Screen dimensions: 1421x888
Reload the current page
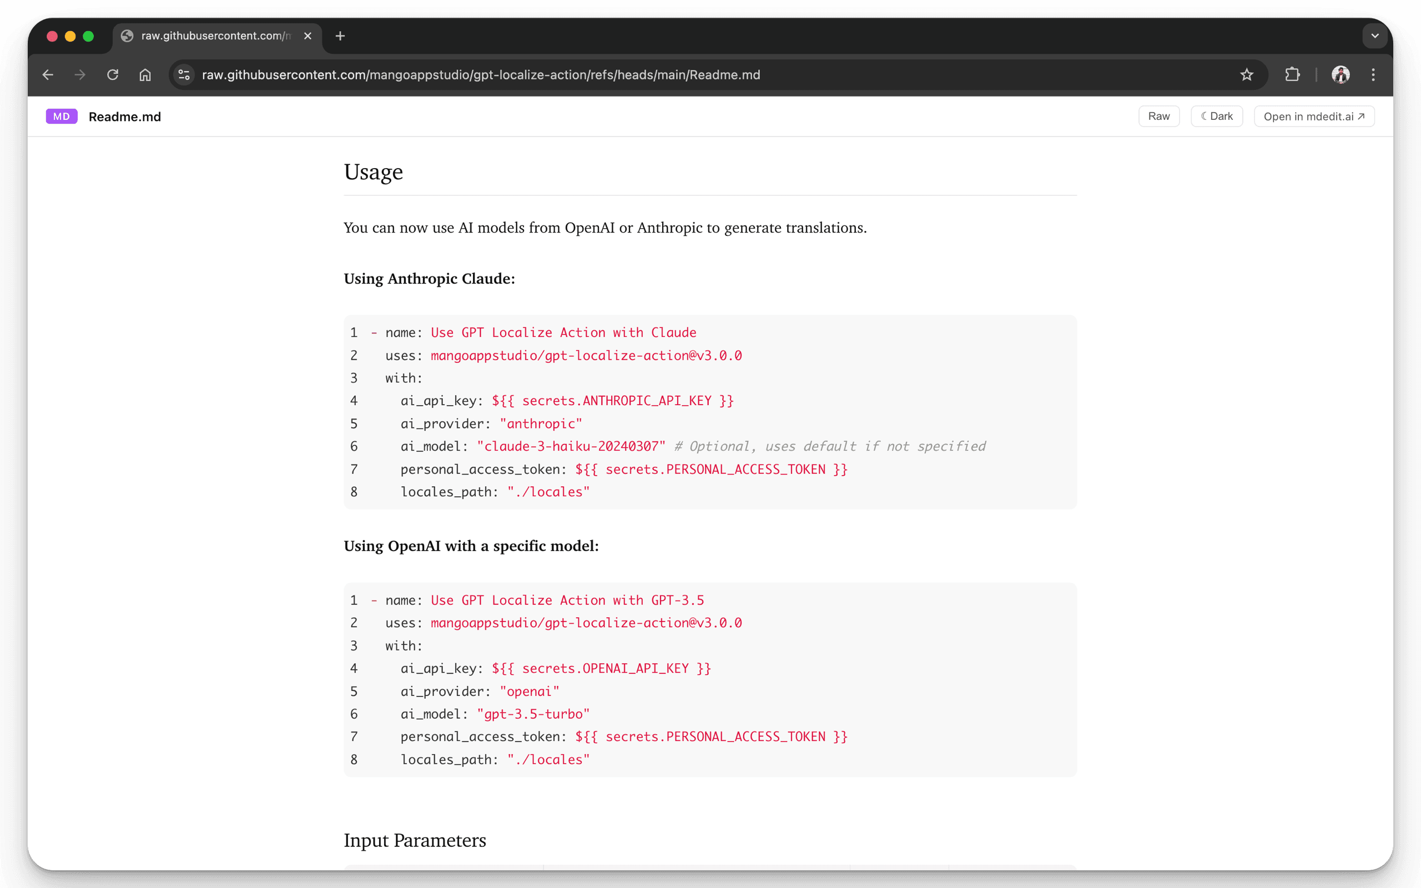click(x=113, y=74)
